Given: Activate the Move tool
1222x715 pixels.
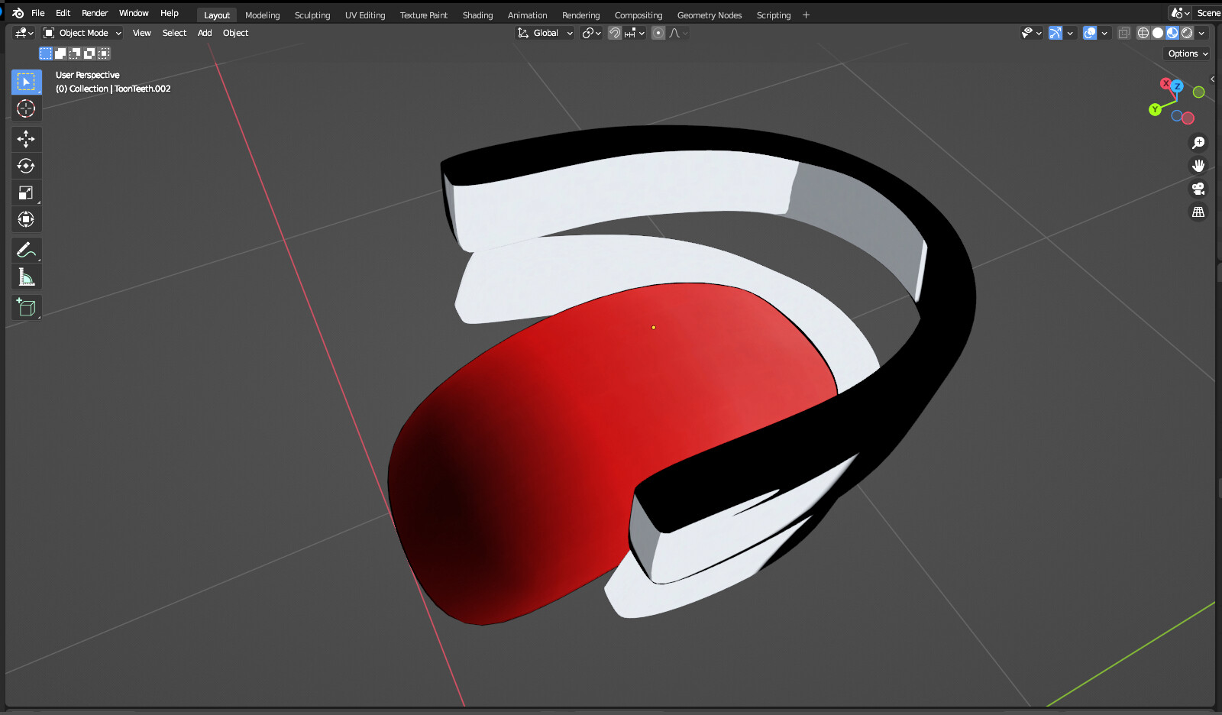Looking at the screenshot, I should (26, 139).
